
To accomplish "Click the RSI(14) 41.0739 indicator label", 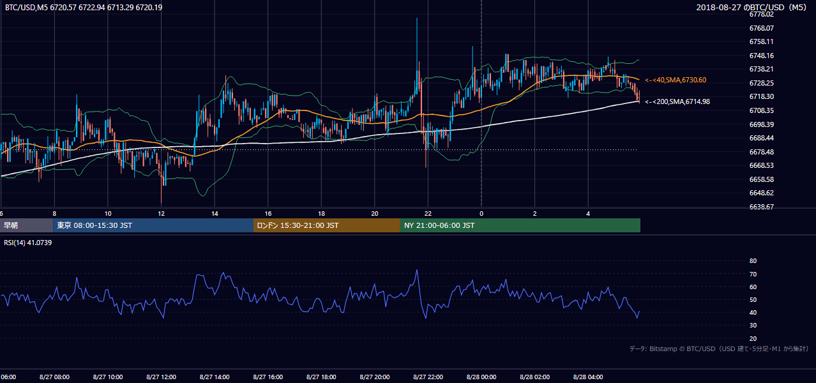I will (28, 243).
